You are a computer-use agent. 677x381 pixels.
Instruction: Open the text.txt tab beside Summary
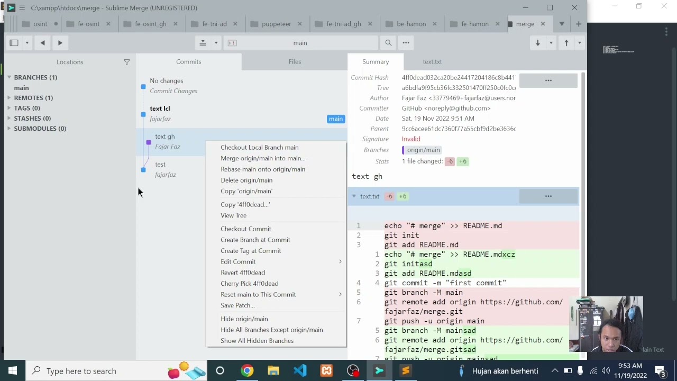click(432, 62)
